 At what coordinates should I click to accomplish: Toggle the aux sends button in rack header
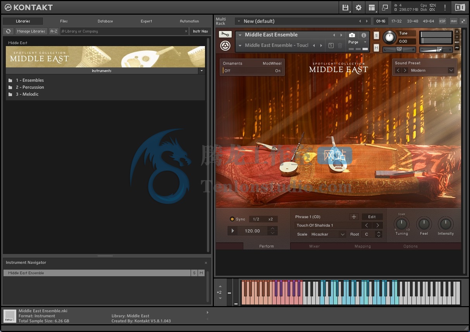453,21
